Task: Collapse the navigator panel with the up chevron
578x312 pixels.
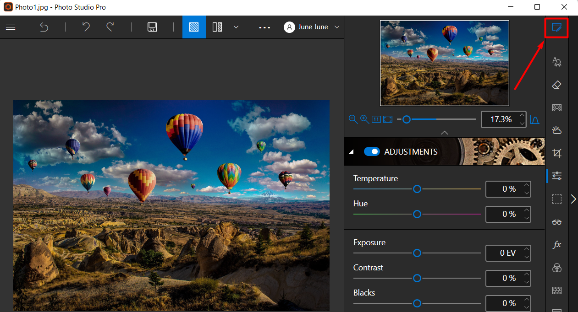Action: 444,132
